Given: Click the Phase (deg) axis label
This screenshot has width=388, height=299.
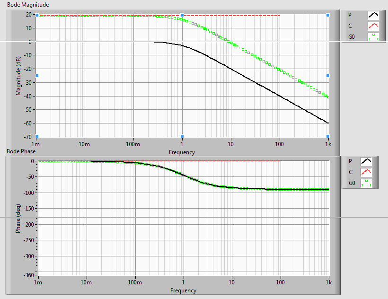Looking at the screenshot, I should 18,219.
